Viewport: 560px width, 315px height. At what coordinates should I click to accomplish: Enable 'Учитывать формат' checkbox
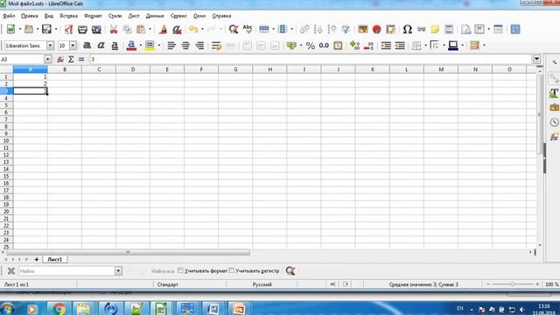(x=181, y=270)
